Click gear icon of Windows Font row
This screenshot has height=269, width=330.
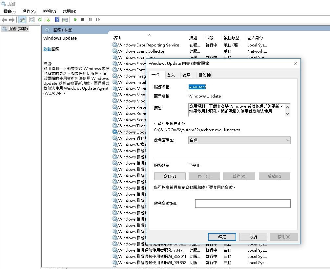tap(115, 70)
